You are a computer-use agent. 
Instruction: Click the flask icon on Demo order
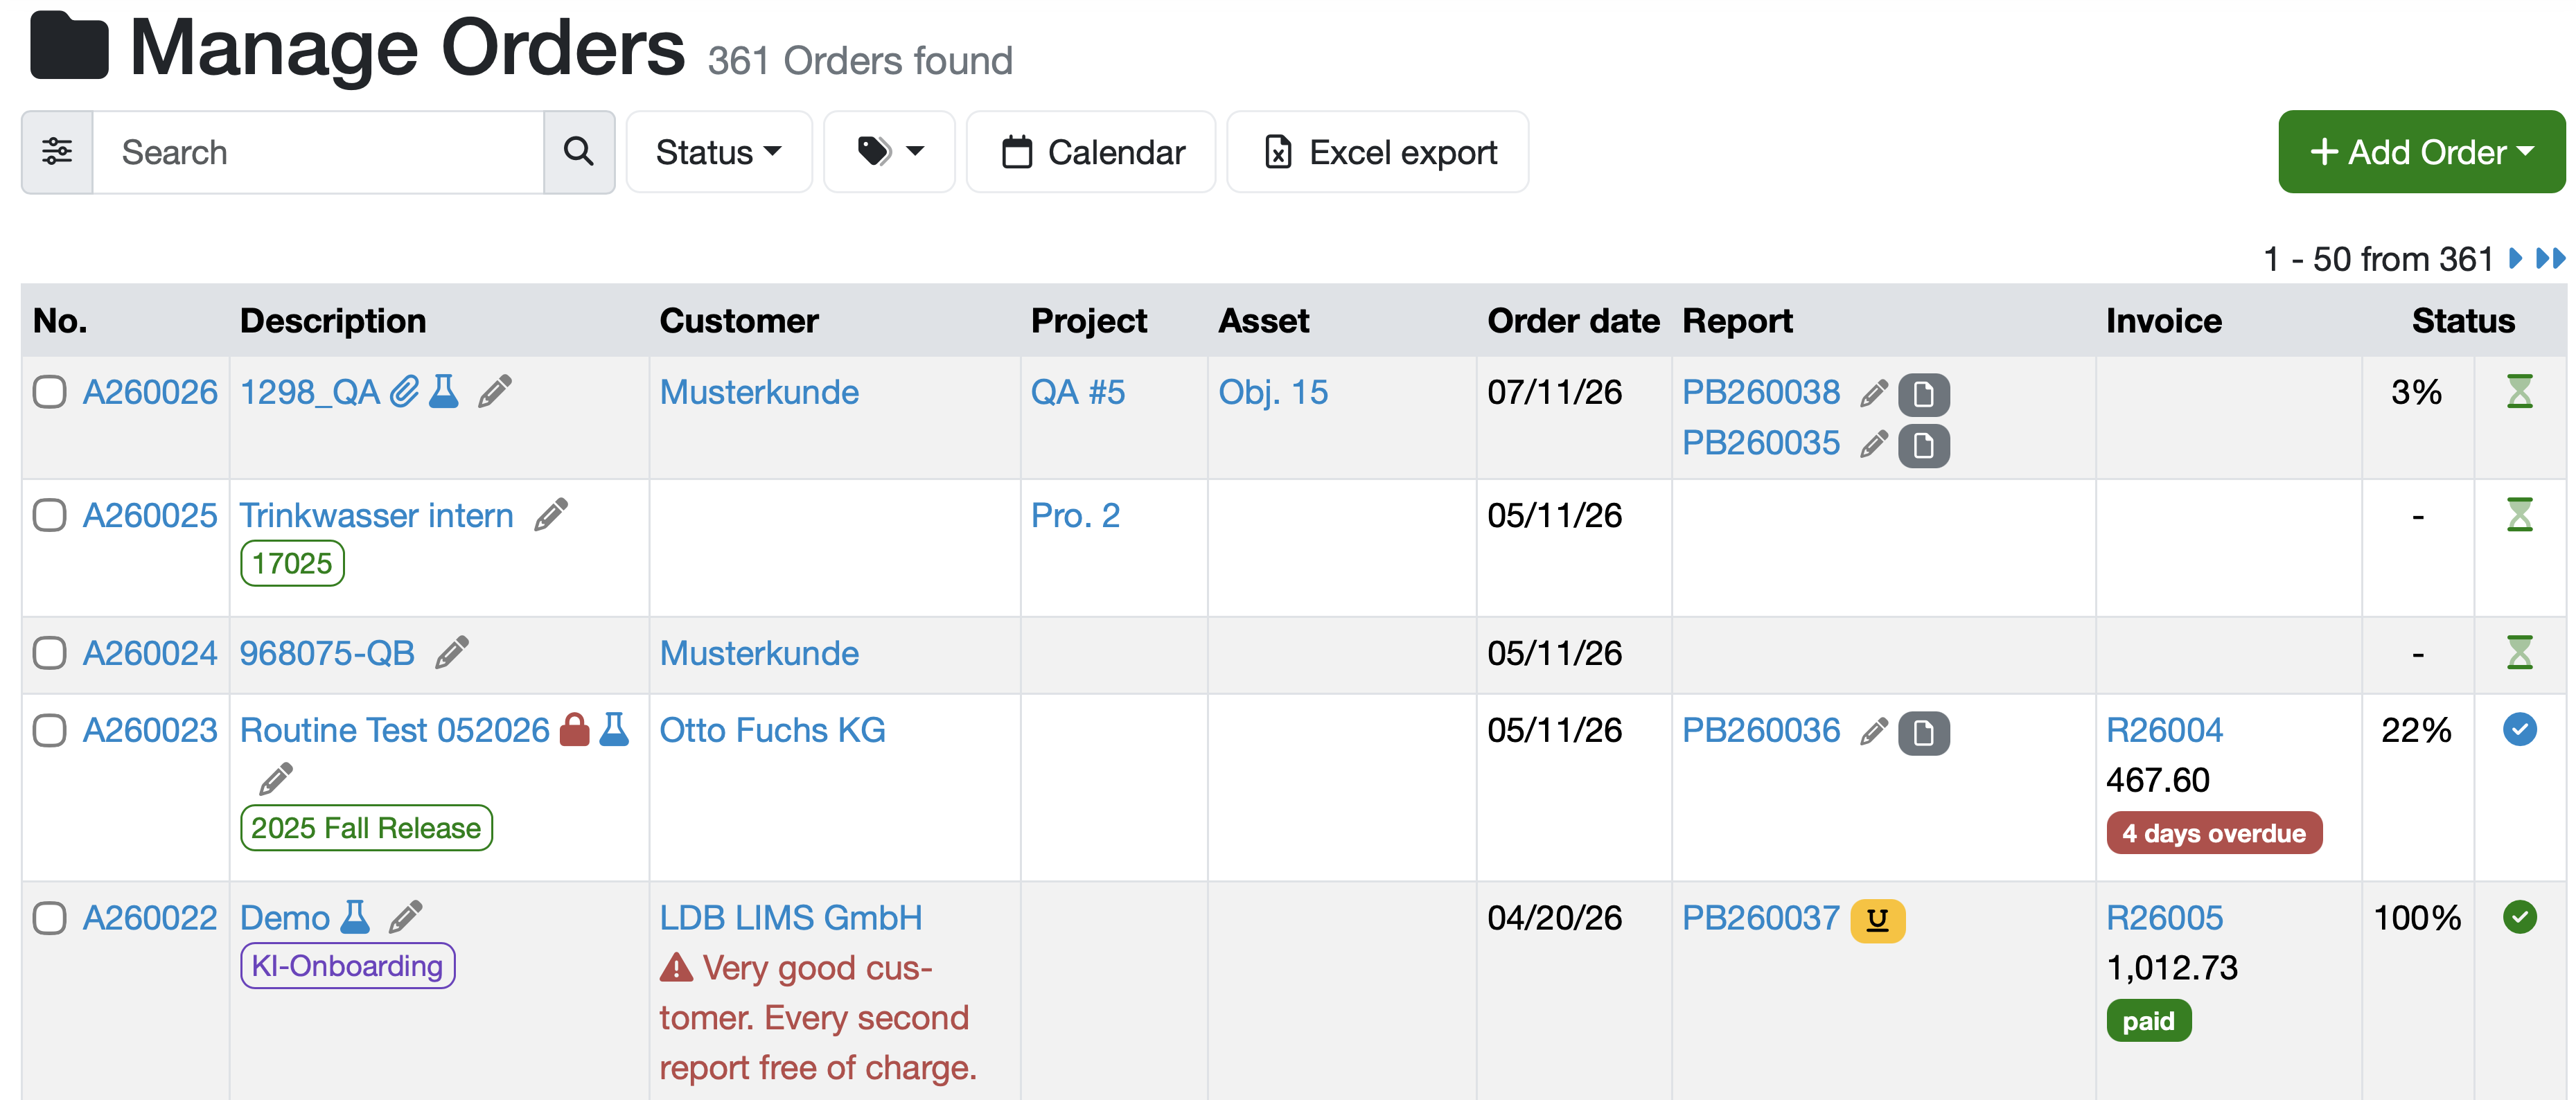pyautogui.click(x=354, y=917)
